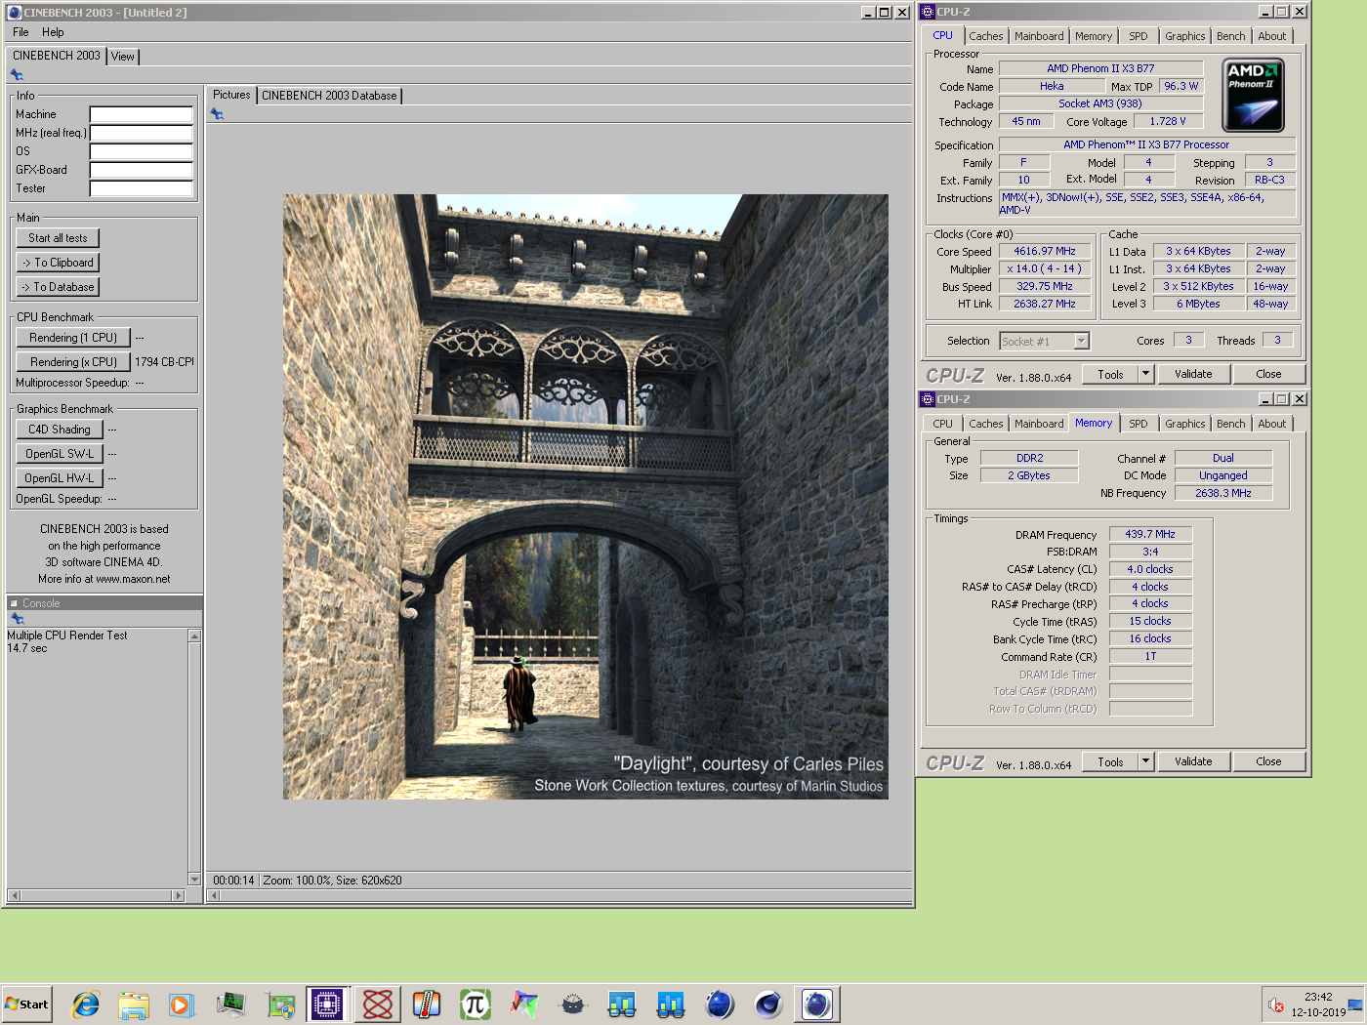Click the thermometer taskbar icon
This screenshot has width=1367, height=1025.
click(427, 1004)
